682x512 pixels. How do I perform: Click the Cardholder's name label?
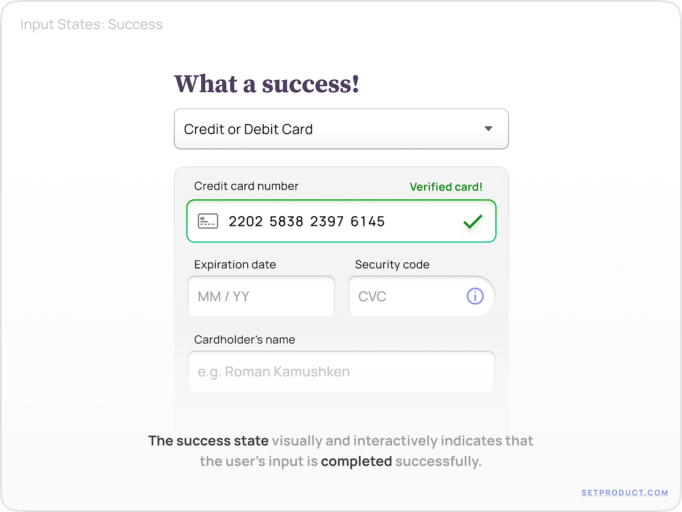click(x=244, y=340)
